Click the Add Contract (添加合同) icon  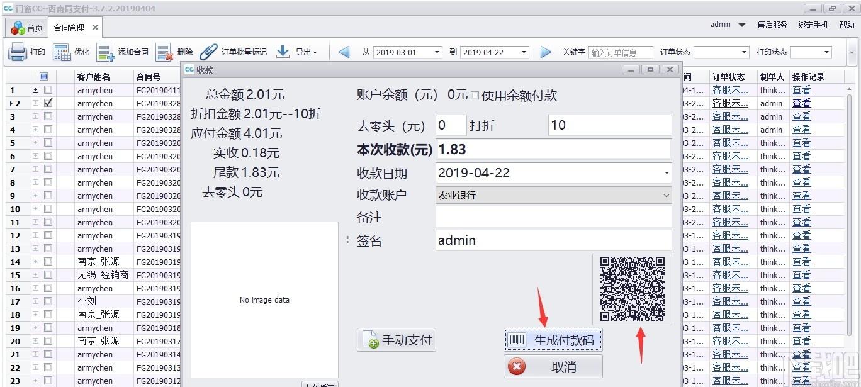[x=106, y=52]
